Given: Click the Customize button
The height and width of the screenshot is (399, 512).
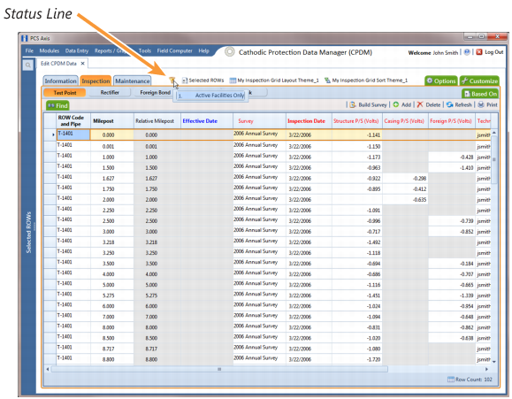Looking at the screenshot, I should [x=479, y=81].
